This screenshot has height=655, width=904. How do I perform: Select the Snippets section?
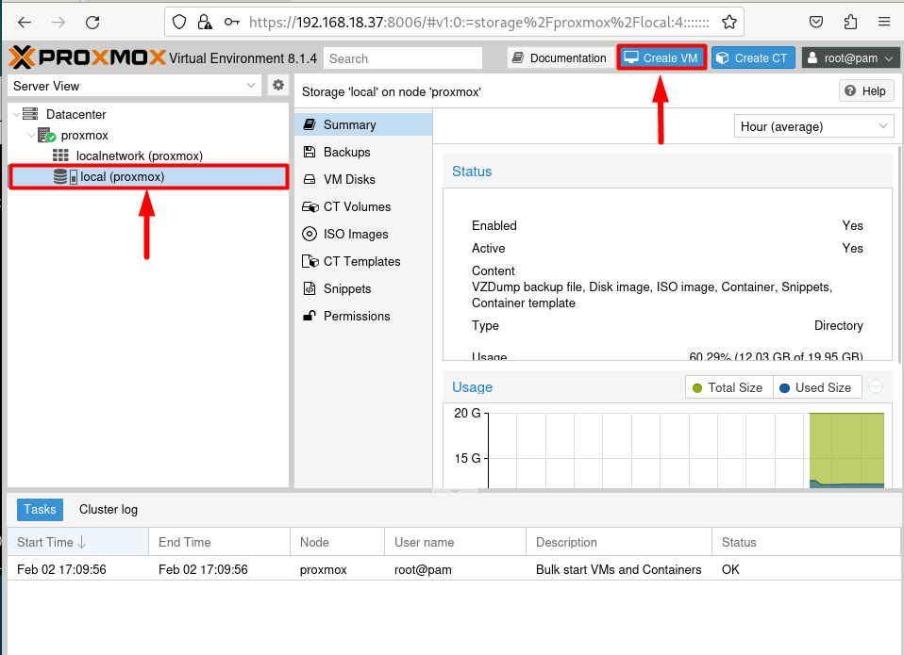pos(363,288)
